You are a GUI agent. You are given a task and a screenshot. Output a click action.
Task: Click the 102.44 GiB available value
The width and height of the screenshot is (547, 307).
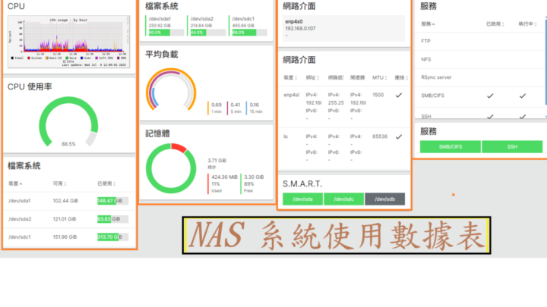click(x=65, y=201)
